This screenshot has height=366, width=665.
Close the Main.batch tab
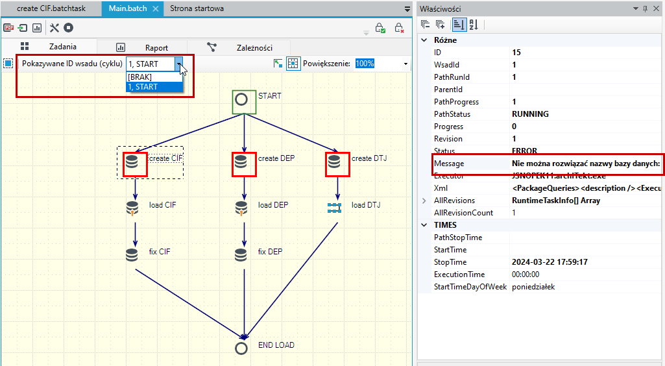point(156,9)
